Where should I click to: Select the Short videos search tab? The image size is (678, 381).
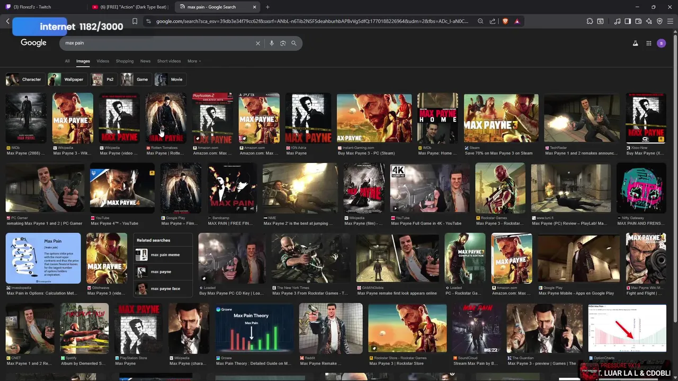pos(169,61)
